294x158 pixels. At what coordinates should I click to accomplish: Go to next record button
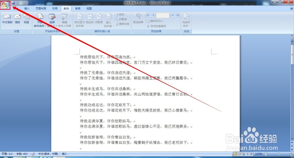point(172,15)
